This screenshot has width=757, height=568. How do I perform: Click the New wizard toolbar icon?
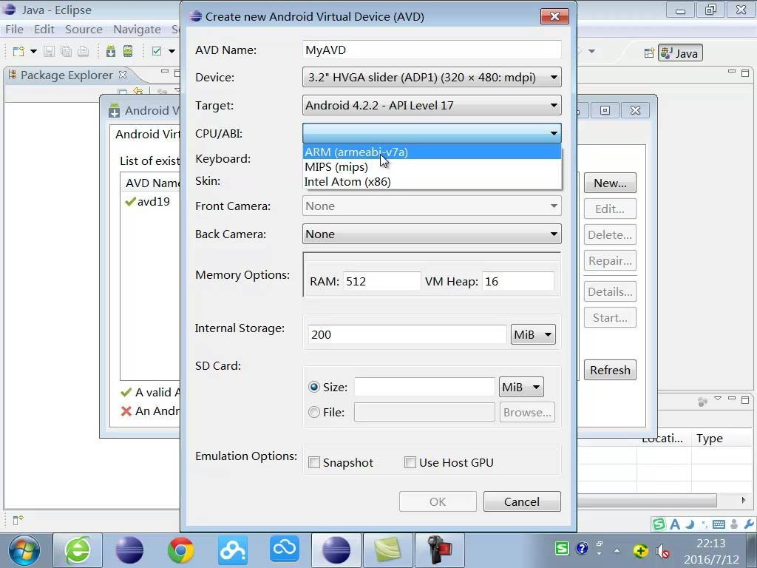(x=18, y=51)
